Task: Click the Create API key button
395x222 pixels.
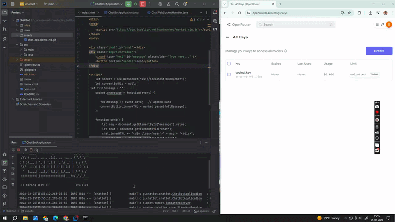Action: point(379,51)
